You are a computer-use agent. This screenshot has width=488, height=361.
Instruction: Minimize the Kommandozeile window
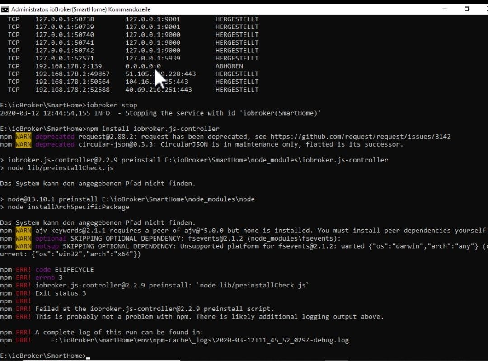coord(445,9)
